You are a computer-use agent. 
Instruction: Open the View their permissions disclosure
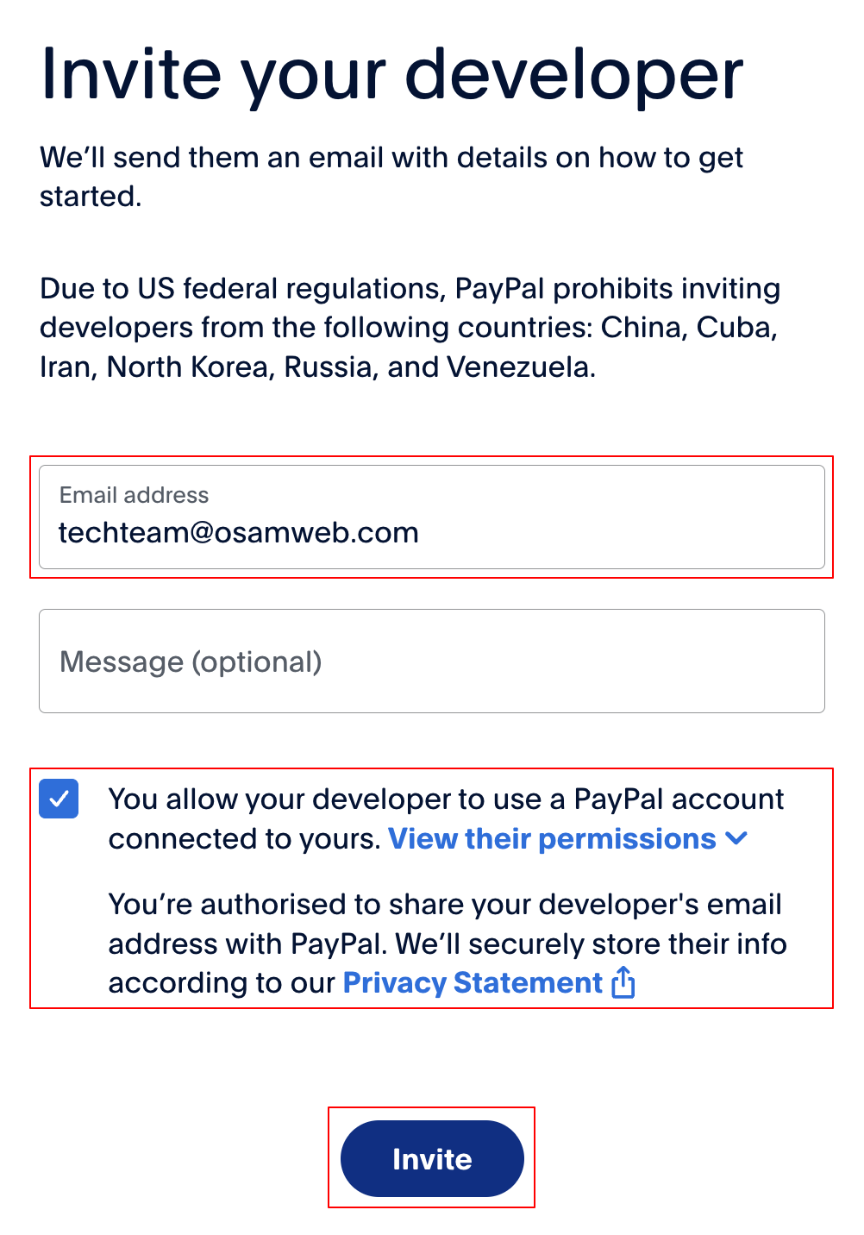point(552,839)
